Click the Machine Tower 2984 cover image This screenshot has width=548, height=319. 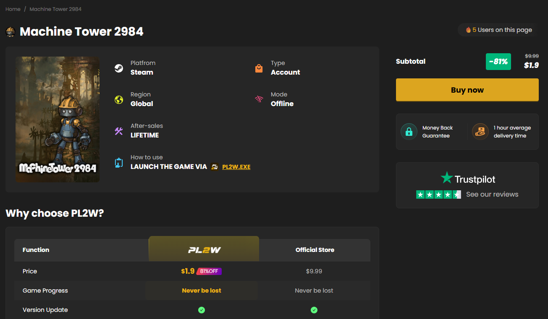point(58,119)
